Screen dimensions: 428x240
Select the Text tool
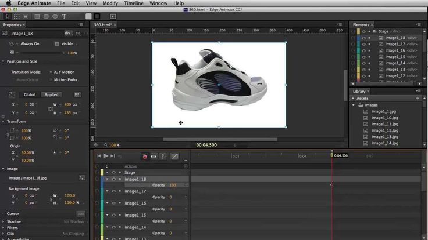(x=64, y=17)
